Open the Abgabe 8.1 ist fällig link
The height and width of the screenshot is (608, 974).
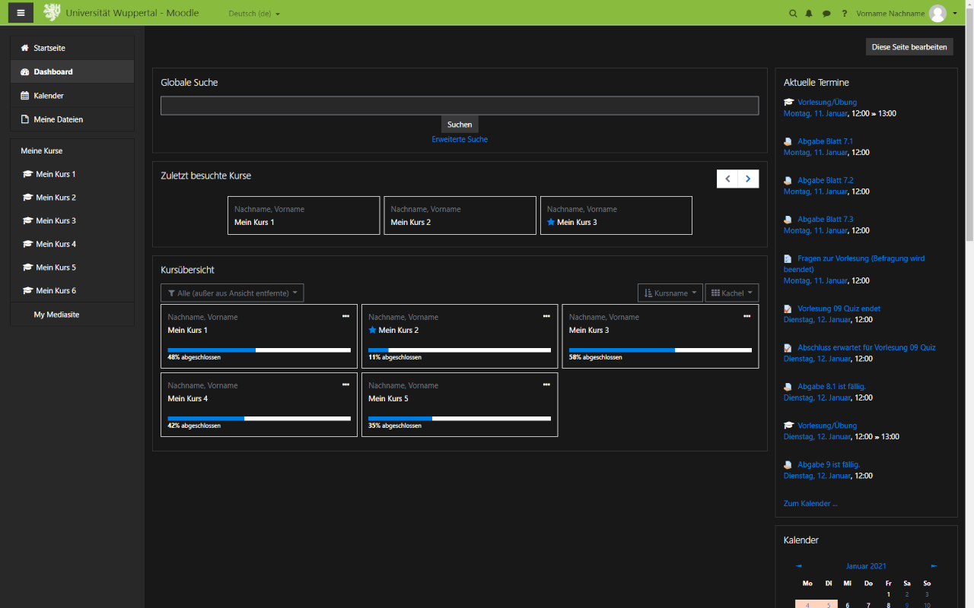coord(832,386)
